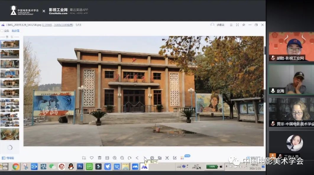The height and width of the screenshot is (175, 314).
Task: Zoom in on the photo
Action: coord(114,158)
